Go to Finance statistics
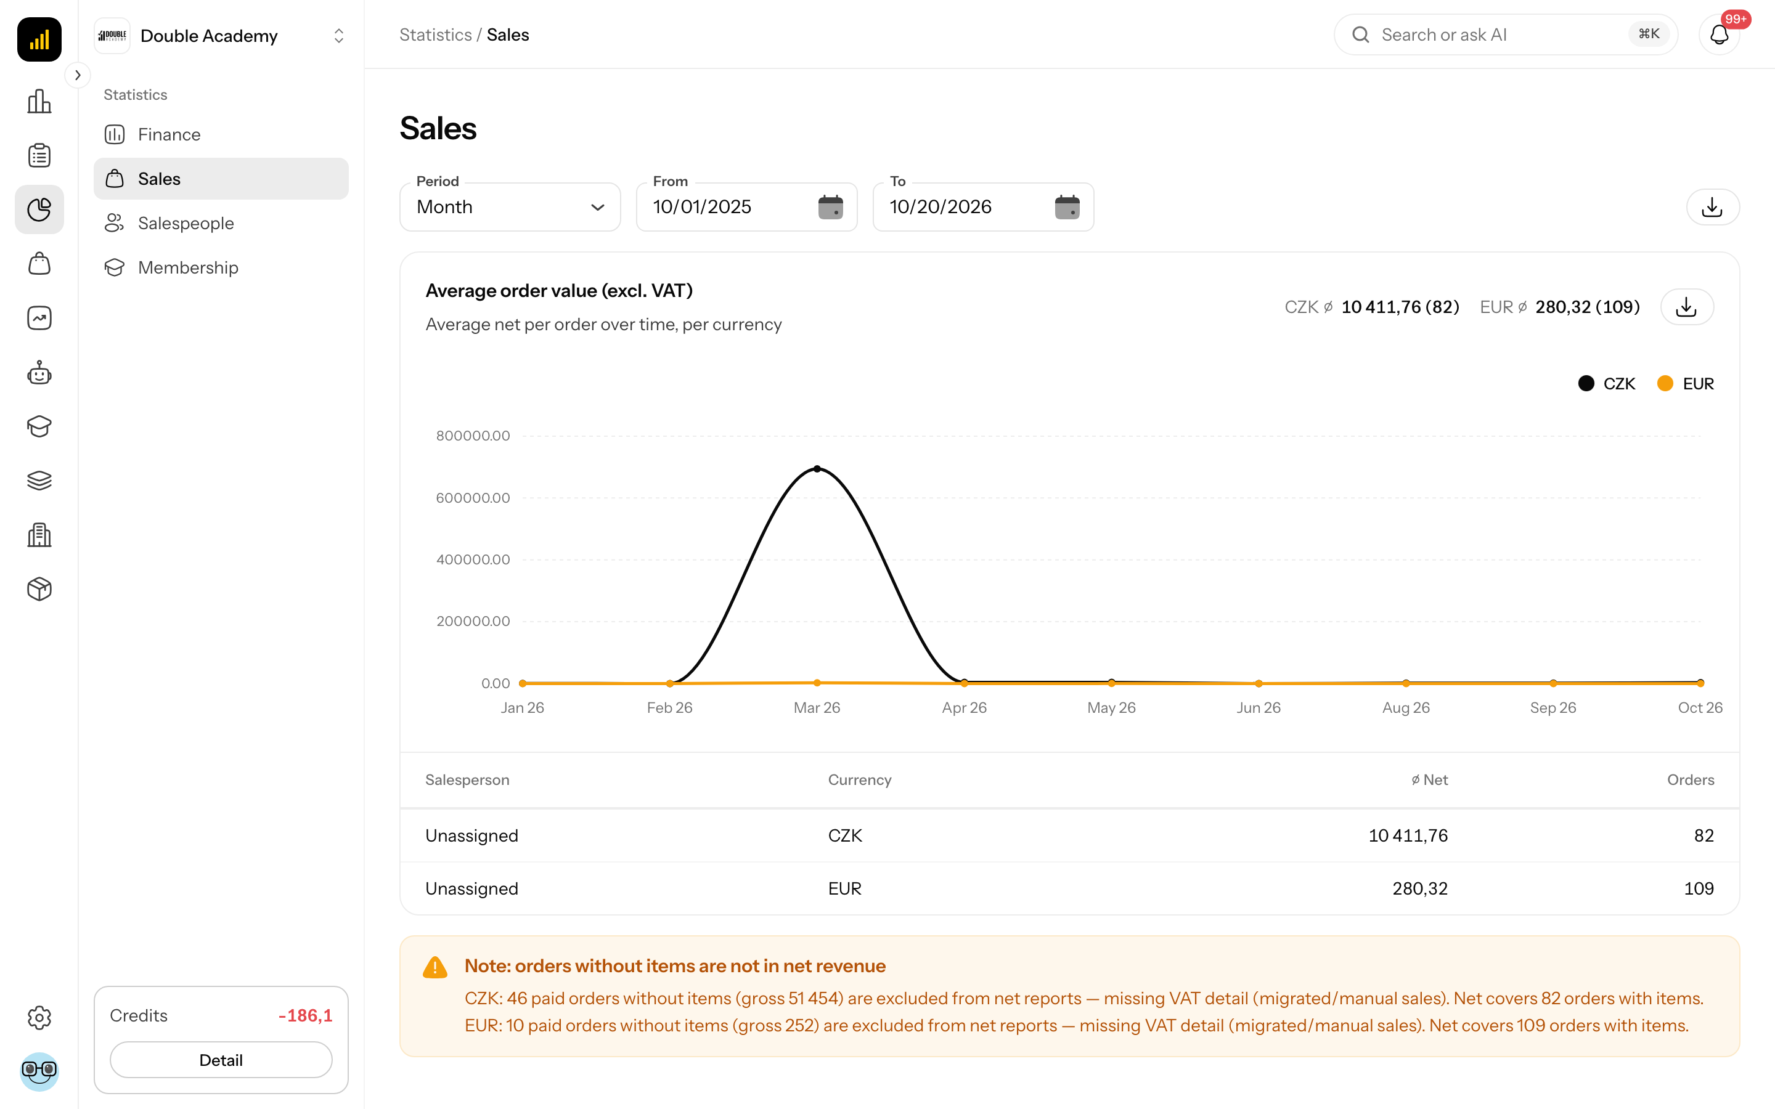The width and height of the screenshot is (1775, 1109). pyautogui.click(x=221, y=134)
